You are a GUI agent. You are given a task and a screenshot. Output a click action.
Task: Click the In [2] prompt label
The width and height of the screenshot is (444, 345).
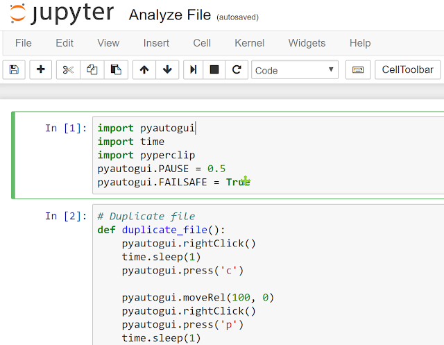coord(66,216)
